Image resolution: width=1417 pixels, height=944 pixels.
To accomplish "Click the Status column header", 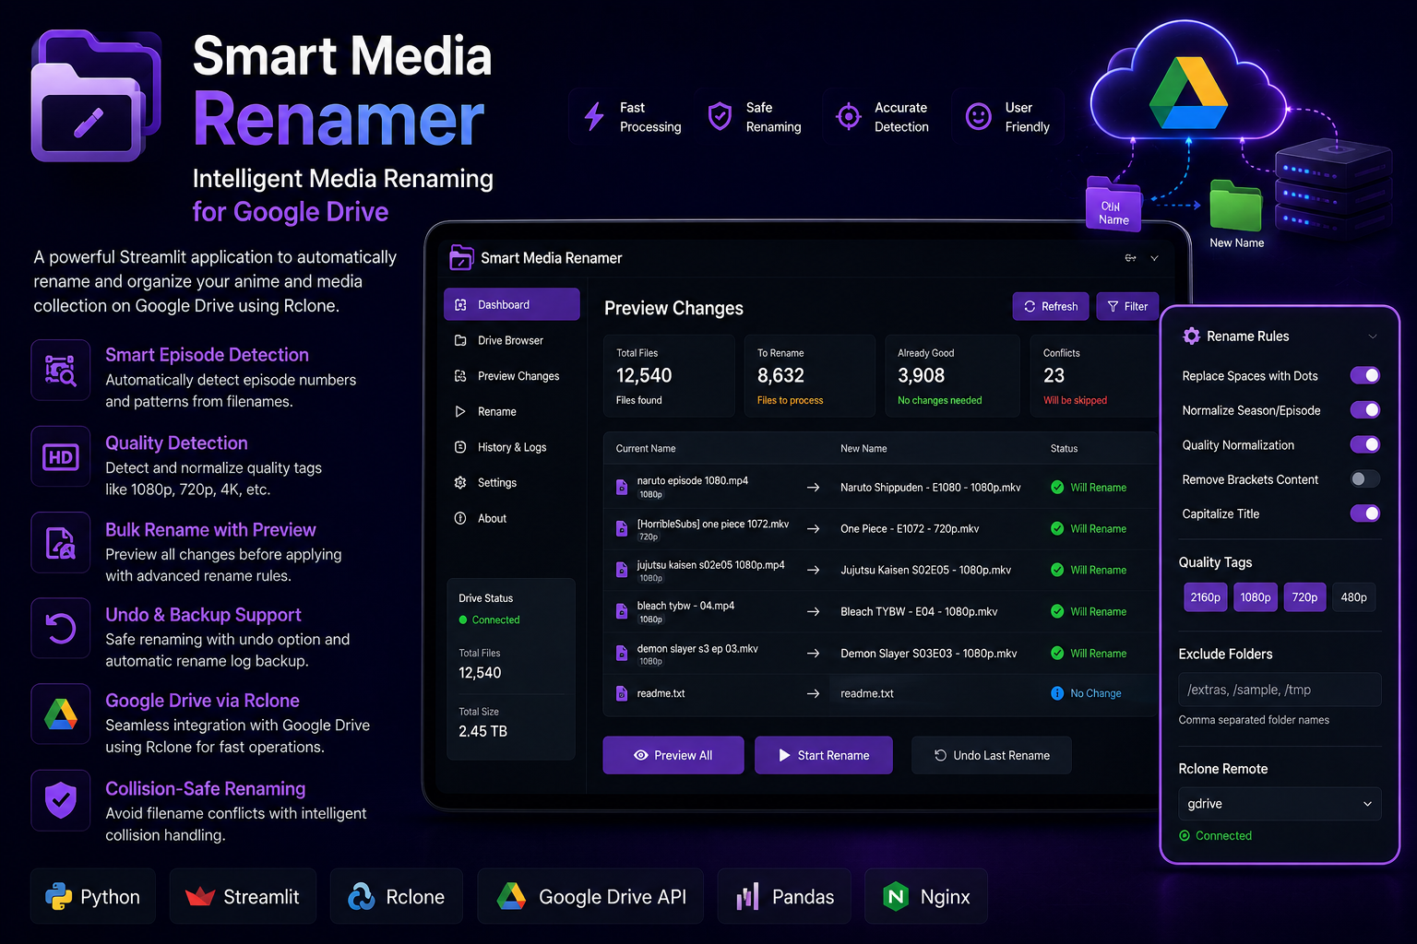I will pyautogui.click(x=1064, y=449).
